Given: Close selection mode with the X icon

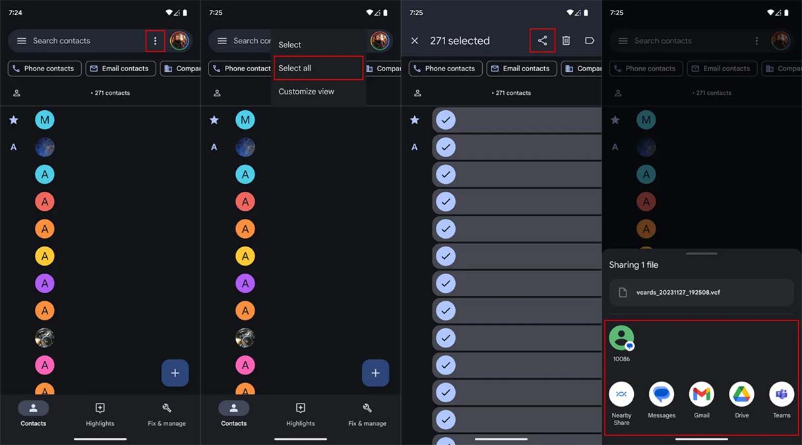Looking at the screenshot, I should click(415, 41).
